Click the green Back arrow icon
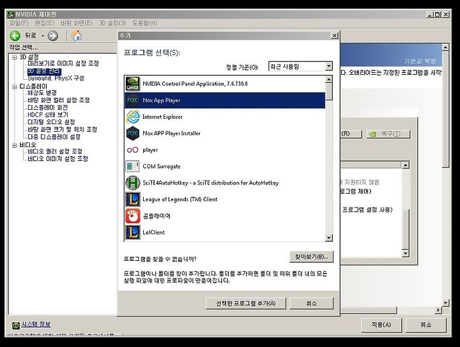460x347 pixels. tap(15, 36)
